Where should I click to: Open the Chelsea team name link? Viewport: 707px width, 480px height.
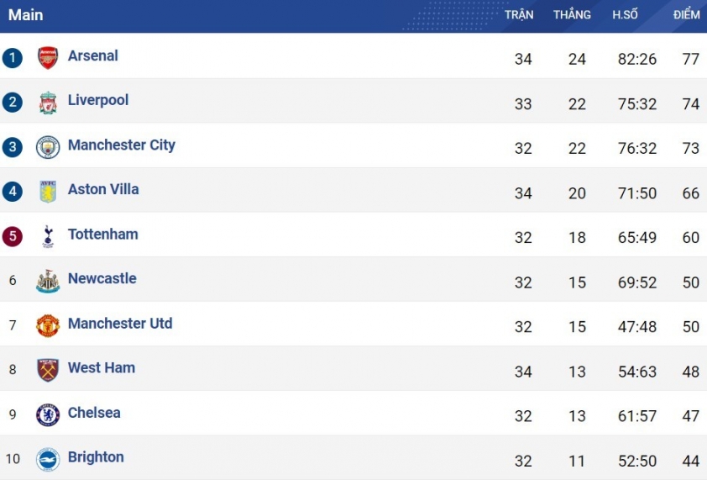click(x=94, y=413)
